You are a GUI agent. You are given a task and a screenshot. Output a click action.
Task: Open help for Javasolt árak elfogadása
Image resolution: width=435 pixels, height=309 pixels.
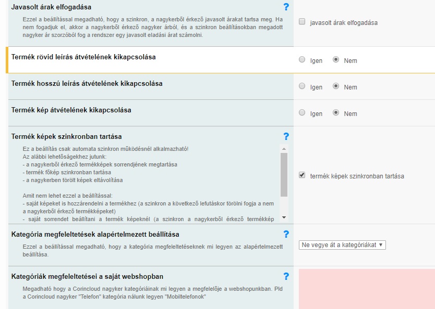[286, 7]
